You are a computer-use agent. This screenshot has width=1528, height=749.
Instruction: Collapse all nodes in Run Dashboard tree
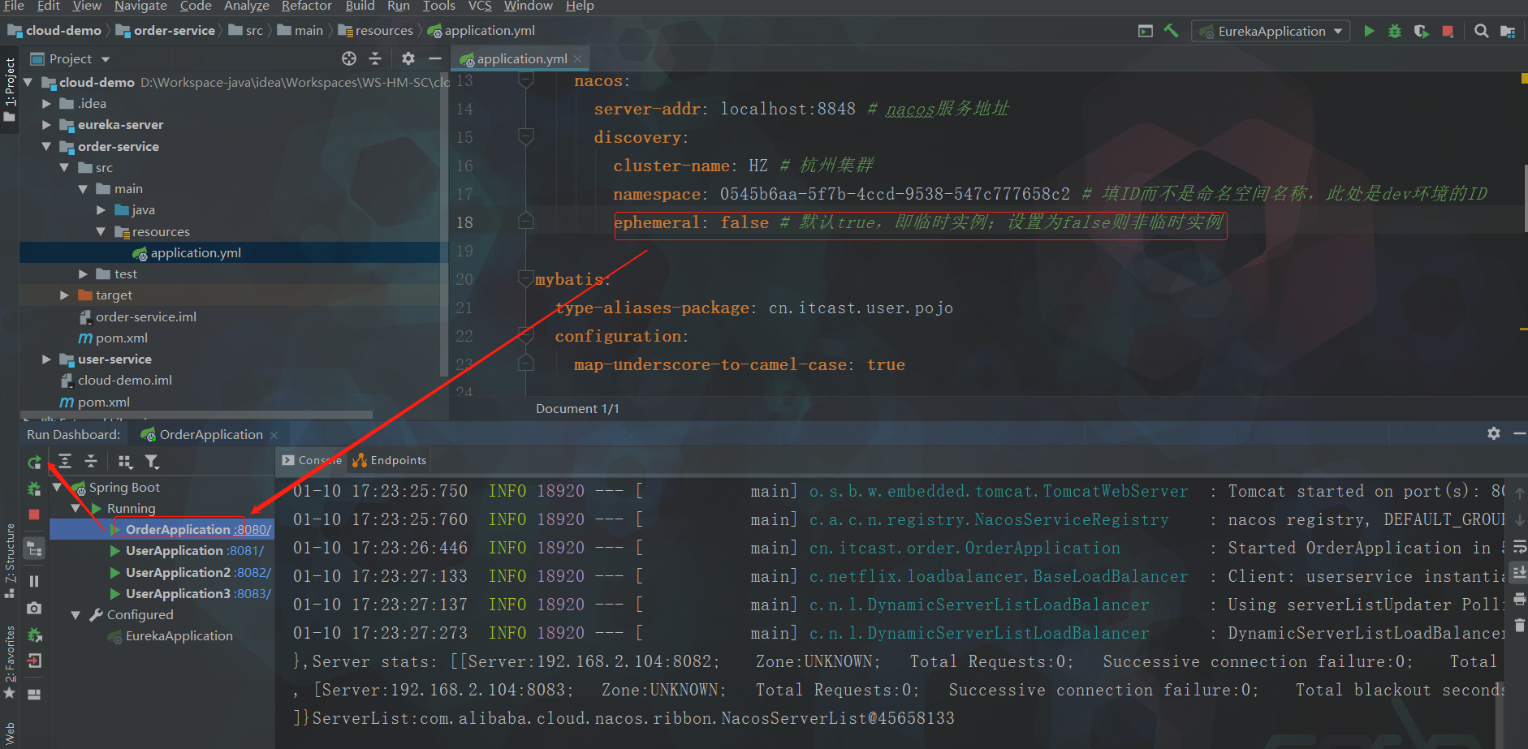91,462
